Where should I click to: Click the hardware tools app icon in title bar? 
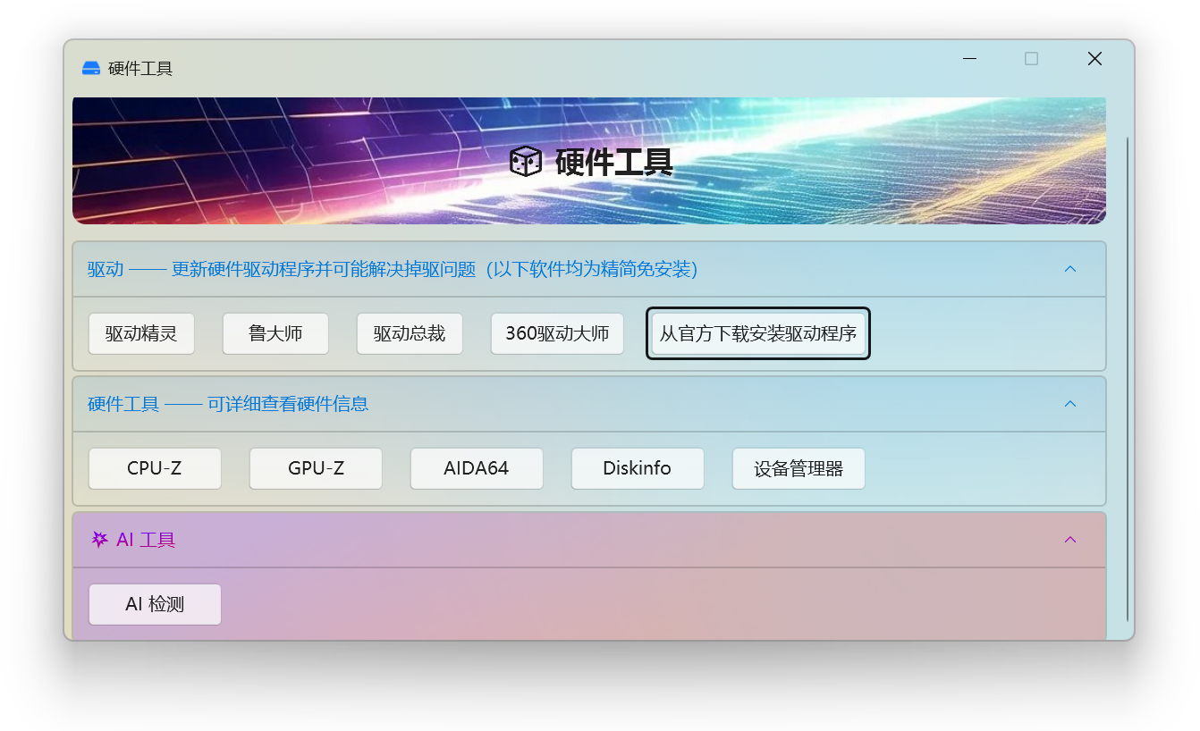(91, 68)
